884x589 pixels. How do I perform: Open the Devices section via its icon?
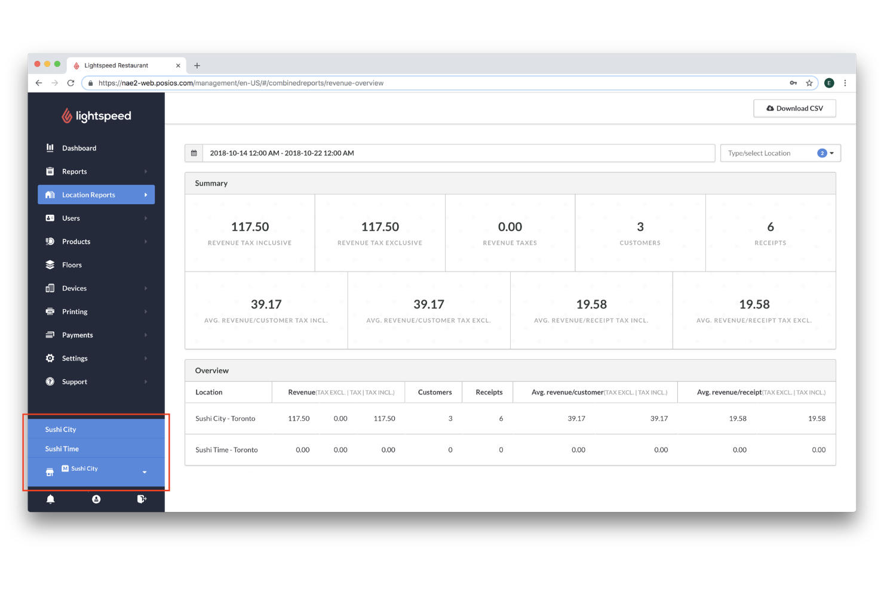(51, 288)
